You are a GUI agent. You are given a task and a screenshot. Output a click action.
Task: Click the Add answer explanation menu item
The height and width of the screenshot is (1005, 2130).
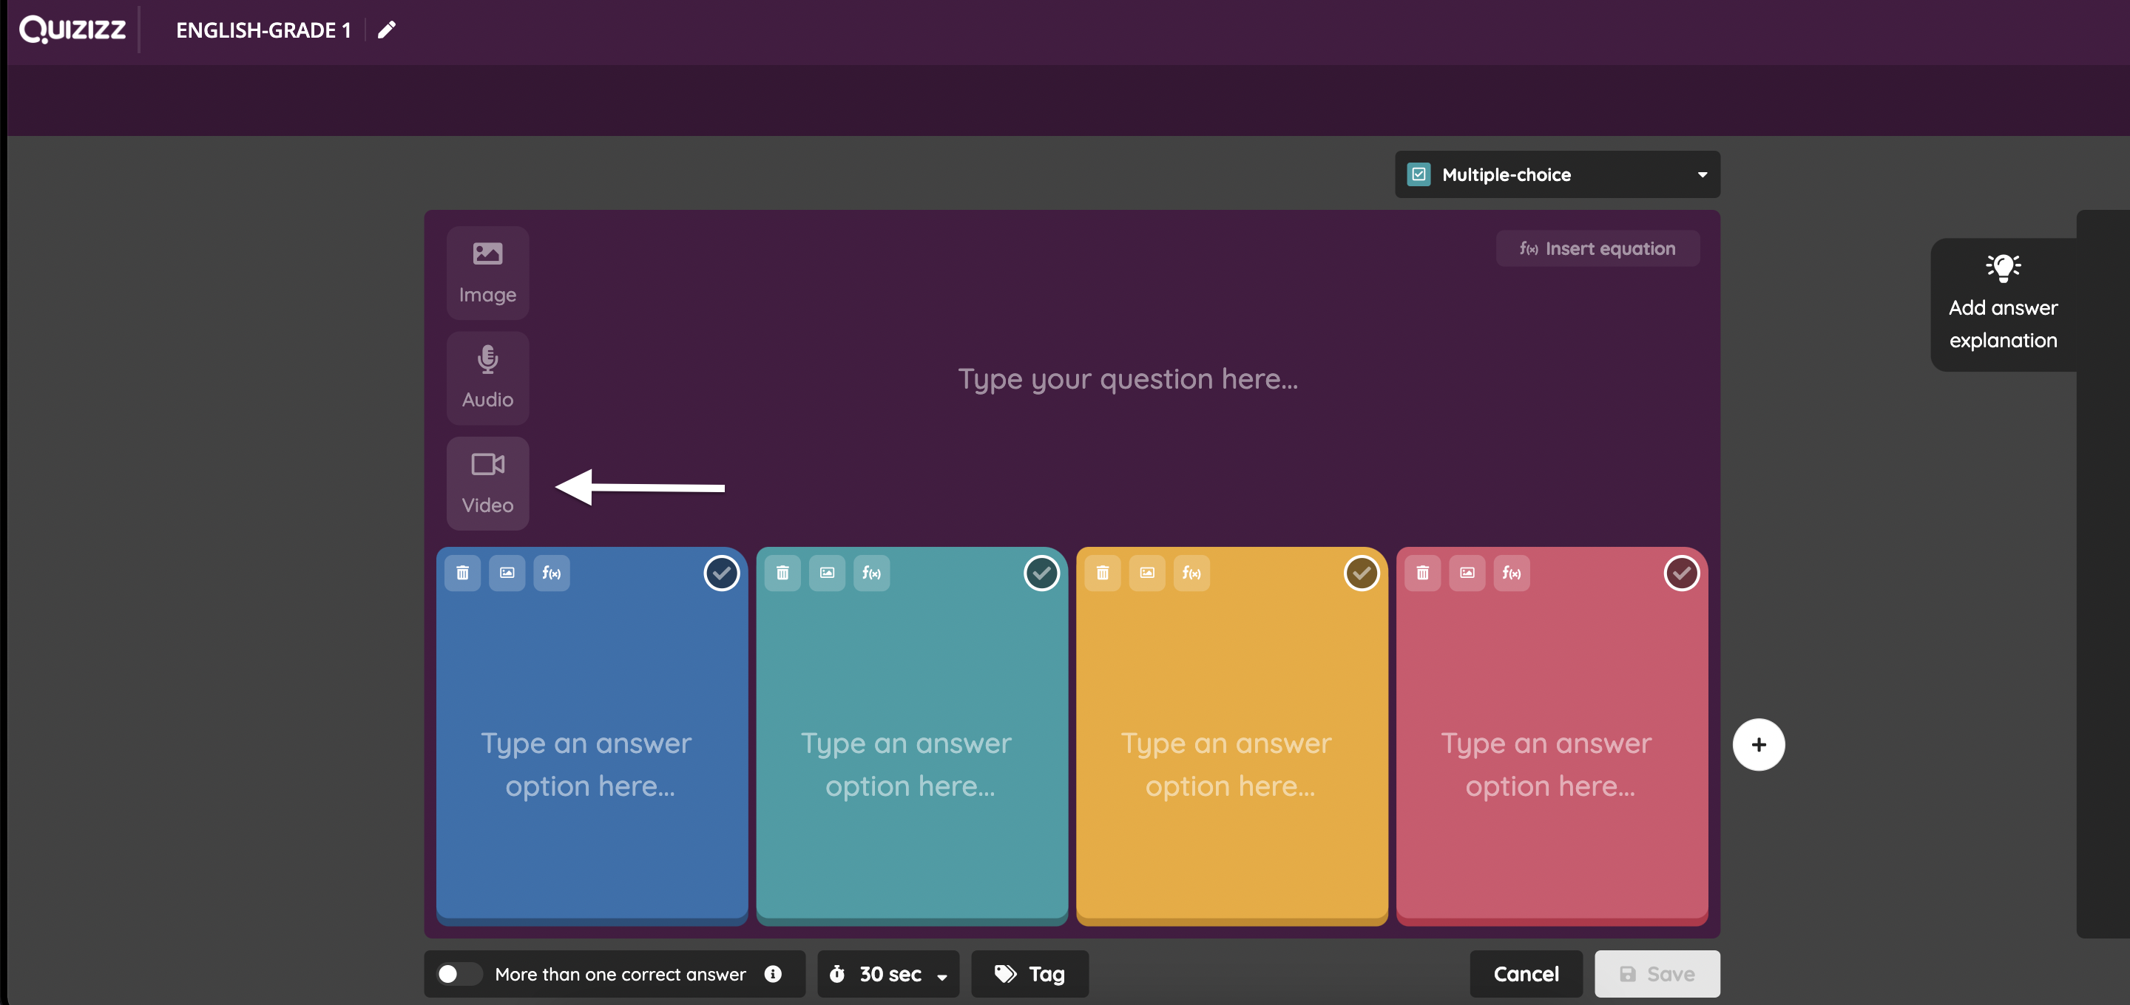click(x=2001, y=300)
